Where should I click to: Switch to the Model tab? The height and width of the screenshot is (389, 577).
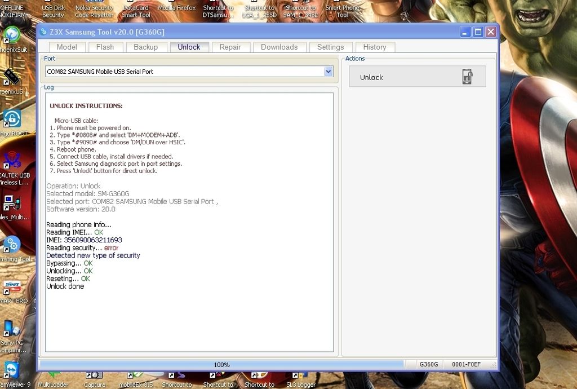tap(67, 47)
